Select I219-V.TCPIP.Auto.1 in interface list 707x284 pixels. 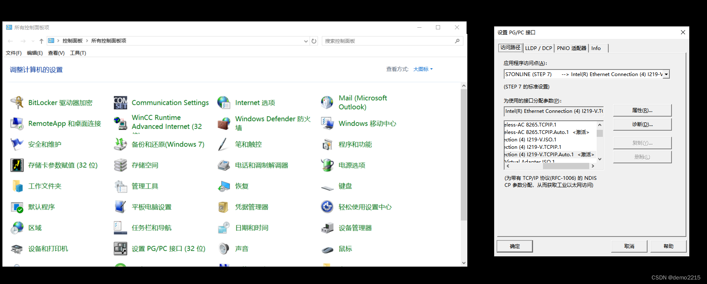pos(550,155)
